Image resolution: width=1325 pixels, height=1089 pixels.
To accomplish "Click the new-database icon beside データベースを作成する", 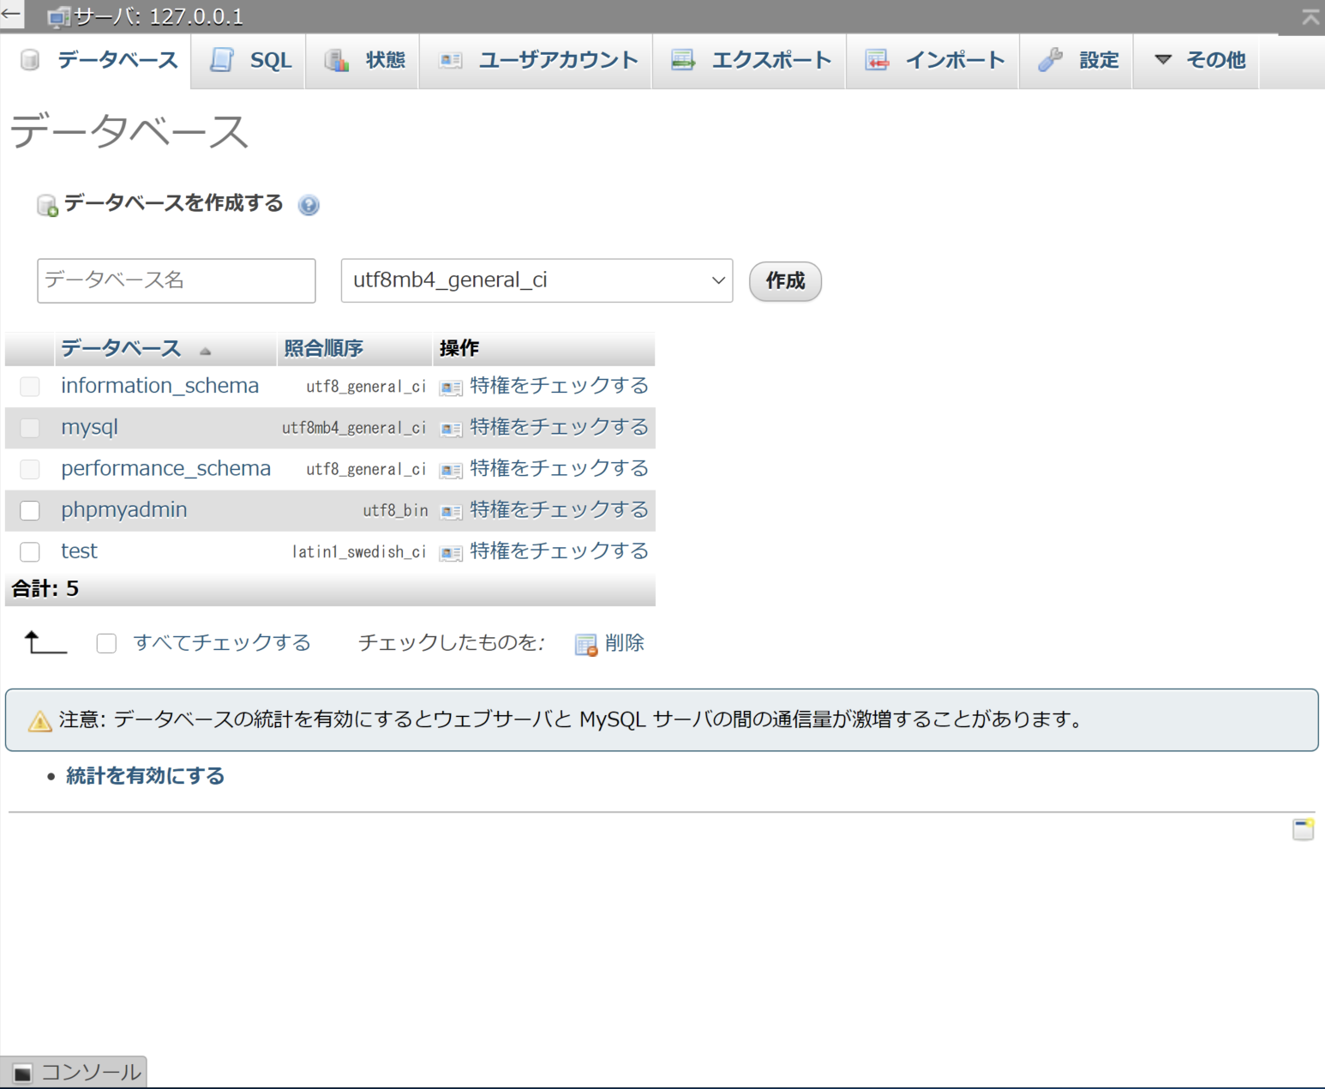I will click(x=47, y=206).
